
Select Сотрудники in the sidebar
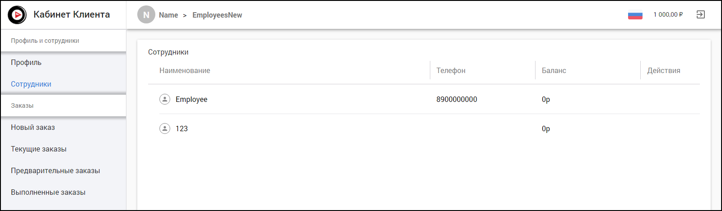pos(31,84)
